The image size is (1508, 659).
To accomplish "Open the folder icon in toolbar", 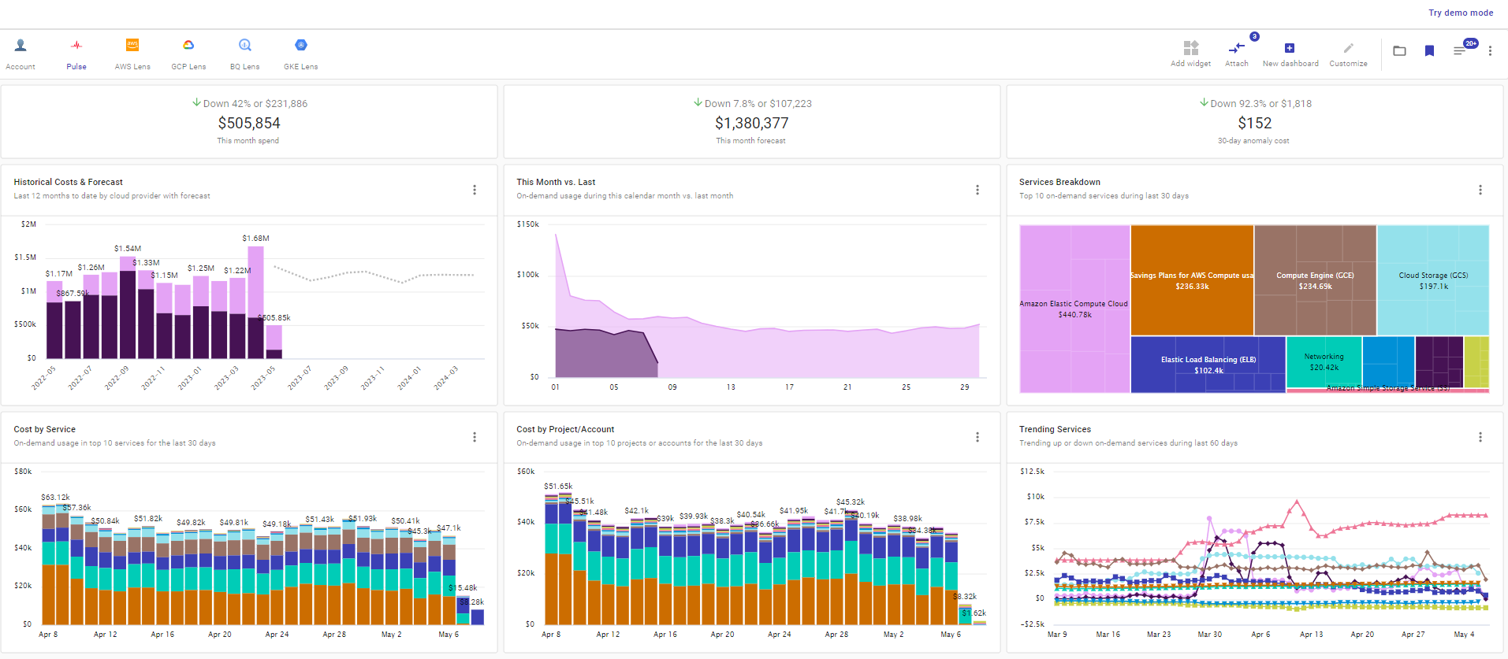I will pos(1399,51).
